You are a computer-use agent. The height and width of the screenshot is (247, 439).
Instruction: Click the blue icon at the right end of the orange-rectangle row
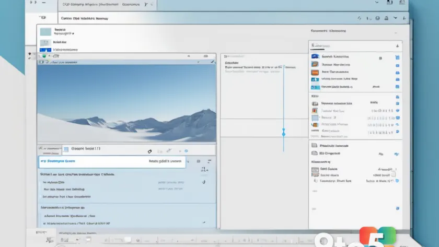(x=397, y=73)
